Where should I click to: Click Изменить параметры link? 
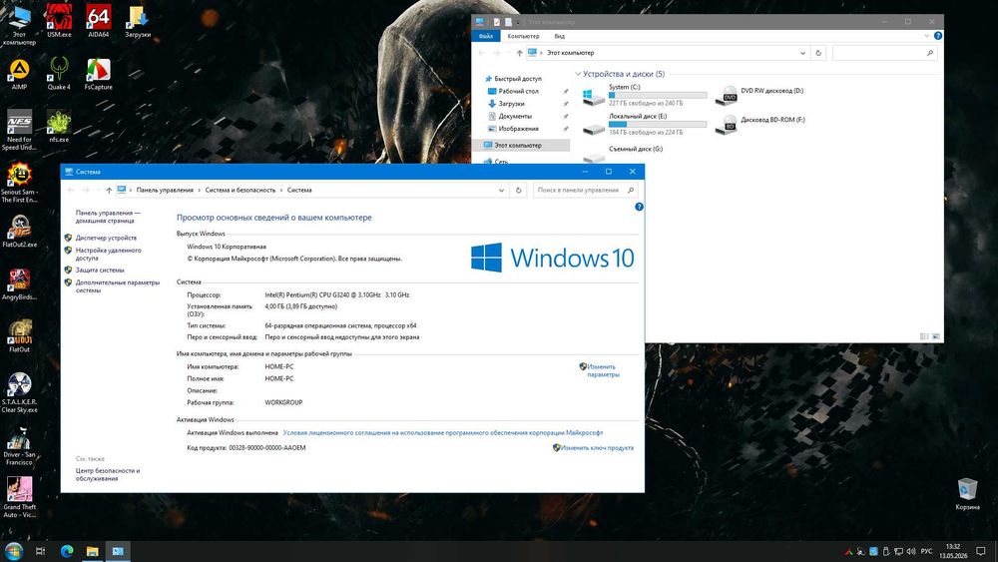(603, 370)
